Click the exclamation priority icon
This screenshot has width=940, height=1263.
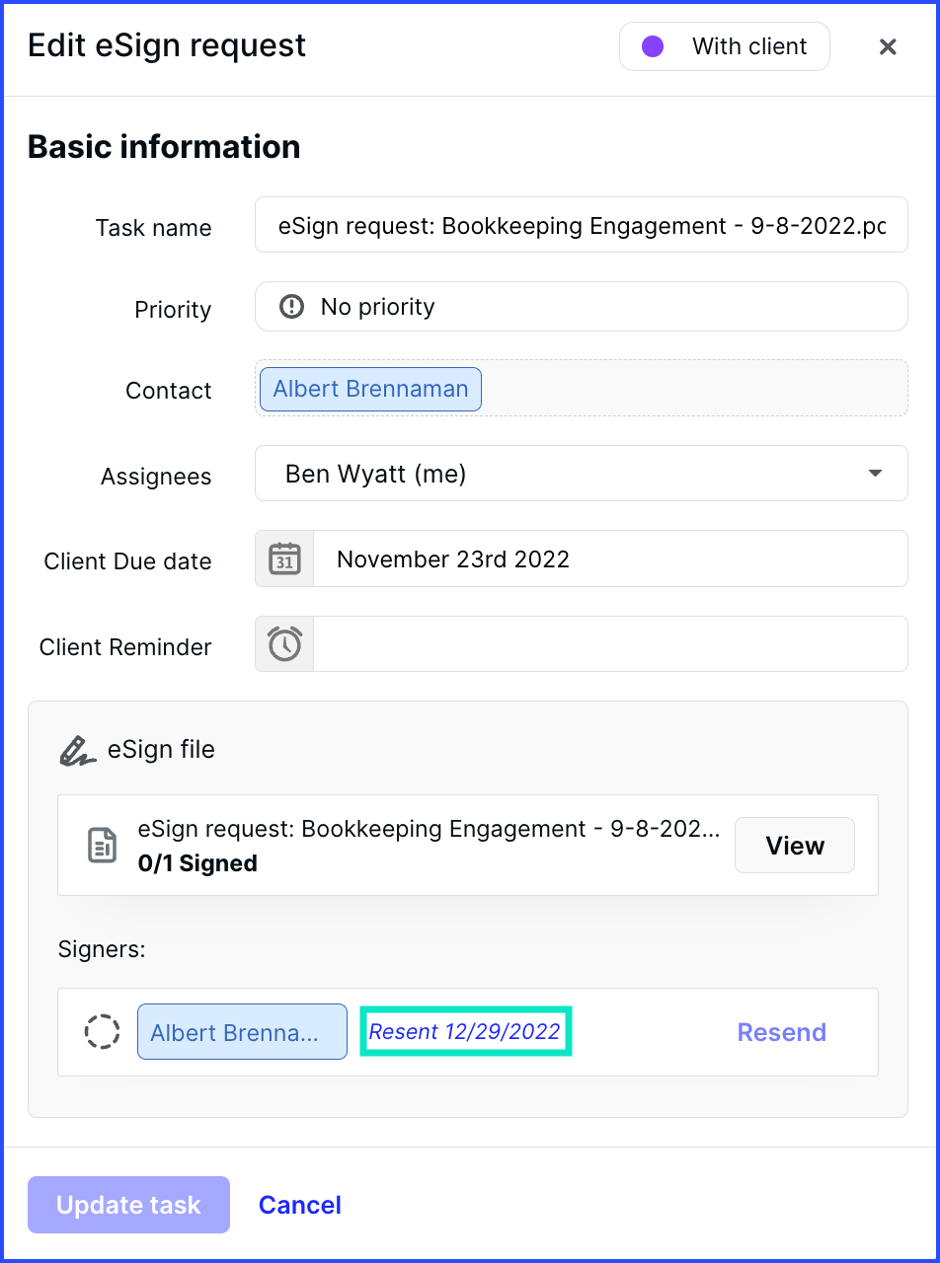[292, 307]
